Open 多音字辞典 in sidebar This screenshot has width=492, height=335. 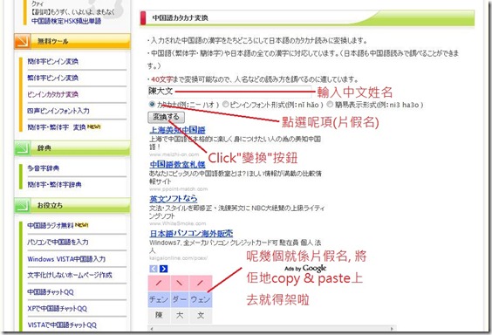[x=44, y=168]
